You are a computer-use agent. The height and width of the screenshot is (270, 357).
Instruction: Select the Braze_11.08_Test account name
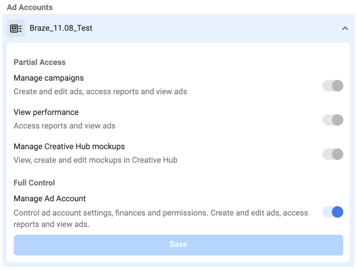61,29
